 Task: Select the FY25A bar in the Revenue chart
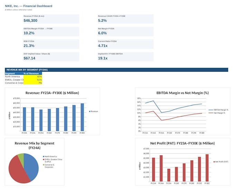[41, 120]
